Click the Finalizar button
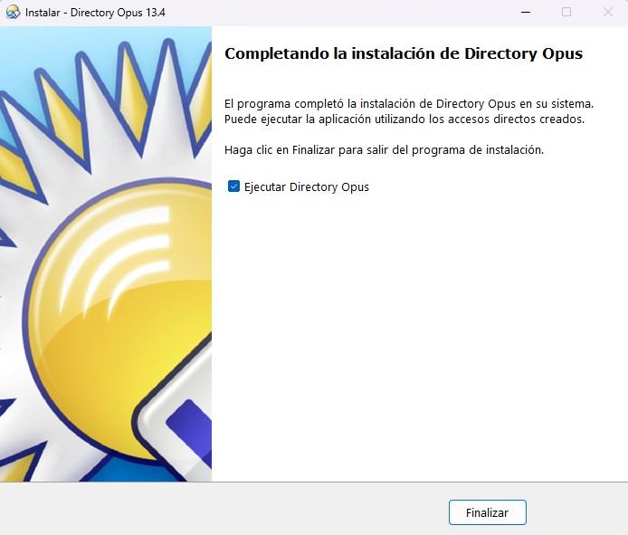Screen dimensions: 628x535 tap(488, 512)
